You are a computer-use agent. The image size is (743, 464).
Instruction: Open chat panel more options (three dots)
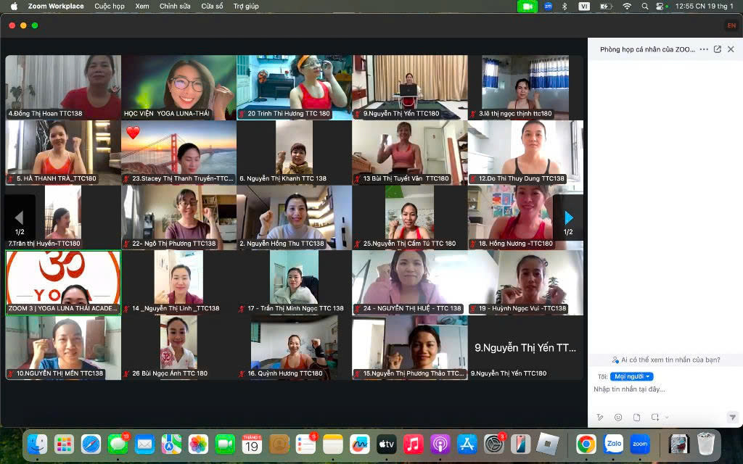click(703, 49)
